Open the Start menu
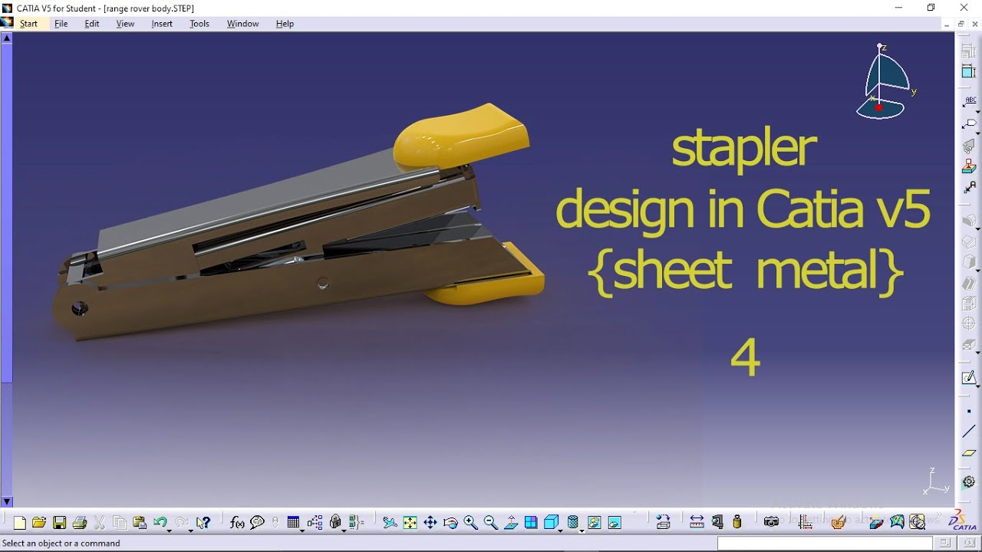 tap(28, 24)
